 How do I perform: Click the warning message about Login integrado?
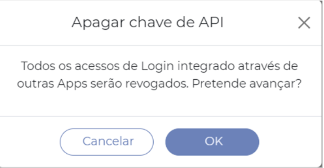point(159,75)
